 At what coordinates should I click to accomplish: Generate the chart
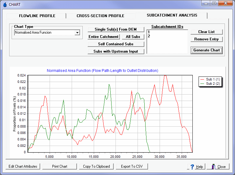[206, 50]
